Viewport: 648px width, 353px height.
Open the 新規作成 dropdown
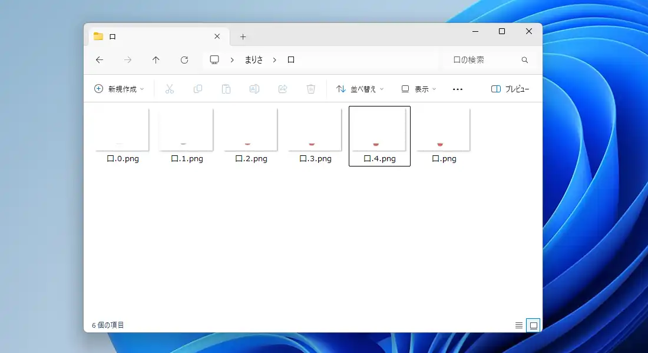(x=119, y=89)
